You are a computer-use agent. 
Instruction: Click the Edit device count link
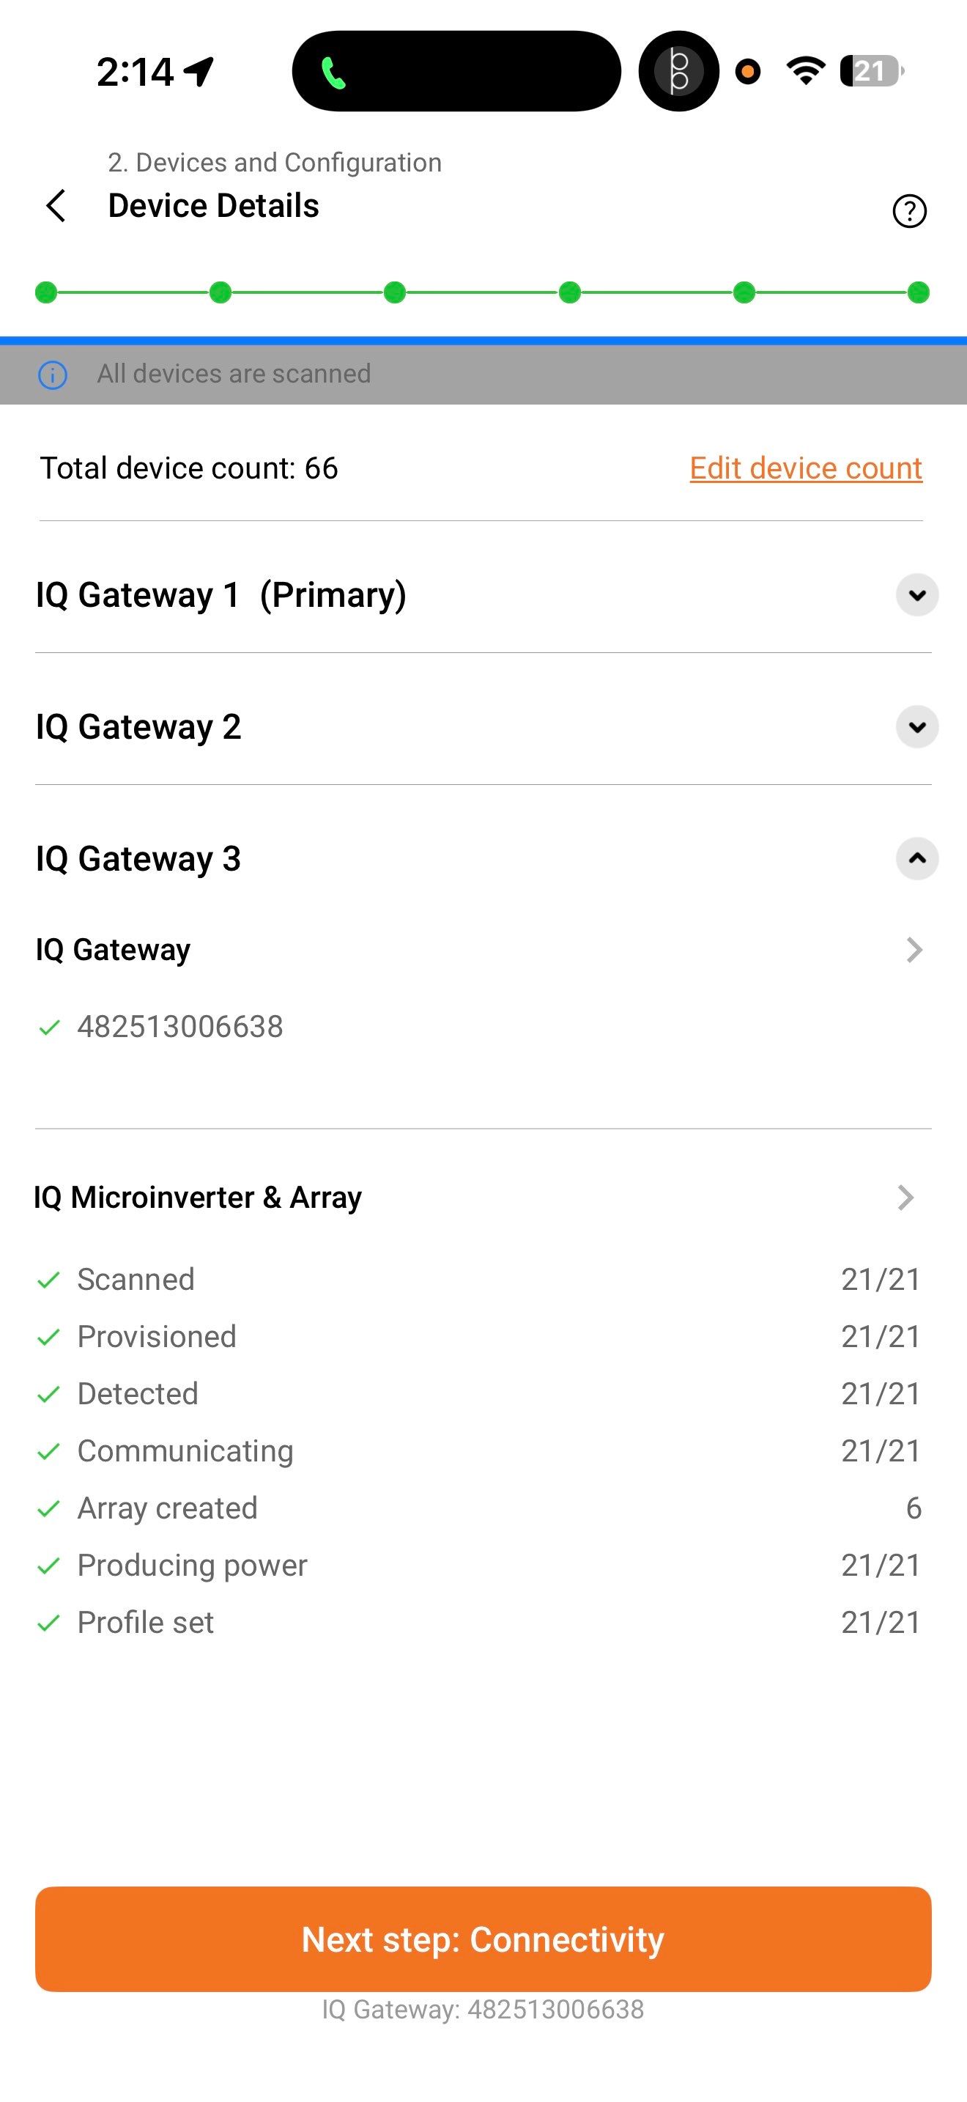806,468
